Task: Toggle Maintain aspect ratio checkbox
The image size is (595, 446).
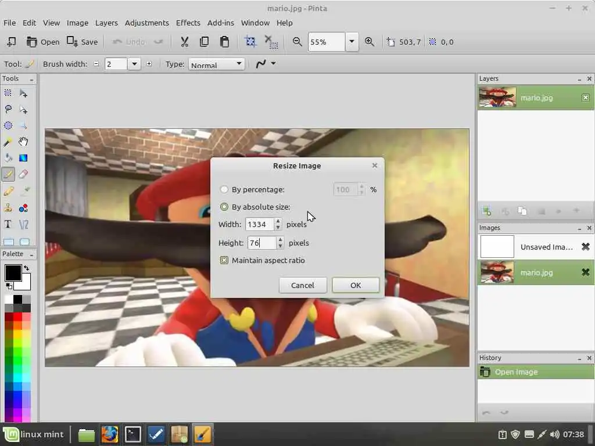Action: tap(224, 260)
